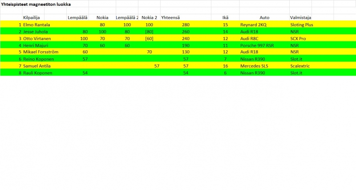Click the 'Valmistaja' header cell
Image resolution: width=356 pixels, height=190 pixels.
coord(300,17)
